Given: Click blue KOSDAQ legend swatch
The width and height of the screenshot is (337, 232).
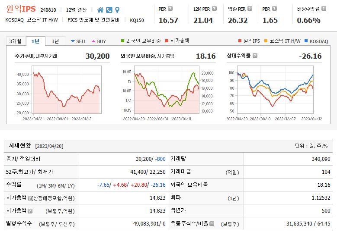Looking at the screenshot, I should pos(306,41).
